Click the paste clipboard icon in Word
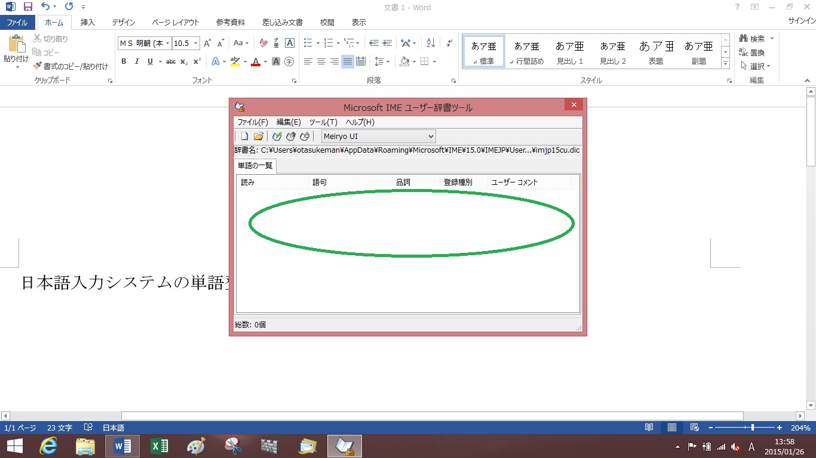 pyautogui.click(x=16, y=45)
